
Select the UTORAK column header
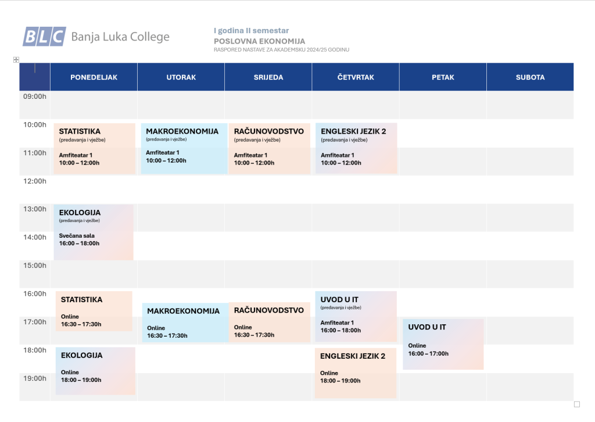181,77
